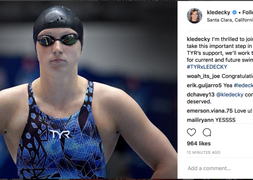
Task: Open dchavey13 commenter profile
Action: pyautogui.click(x=201, y=95)
